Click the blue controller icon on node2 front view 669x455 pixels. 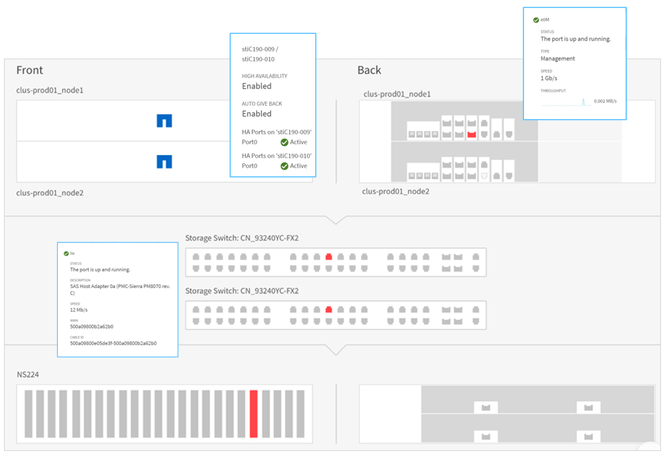[164, 160]
